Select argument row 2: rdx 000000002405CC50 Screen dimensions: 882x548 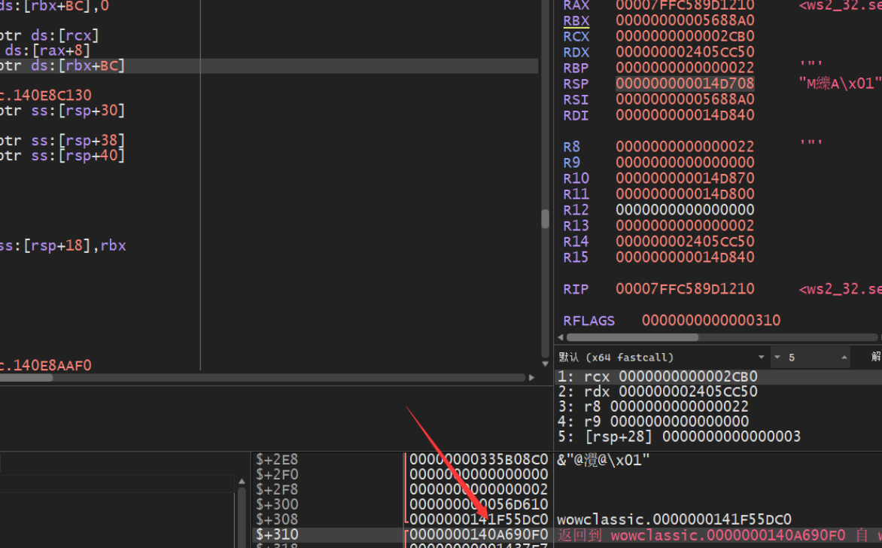coord(718,391)
